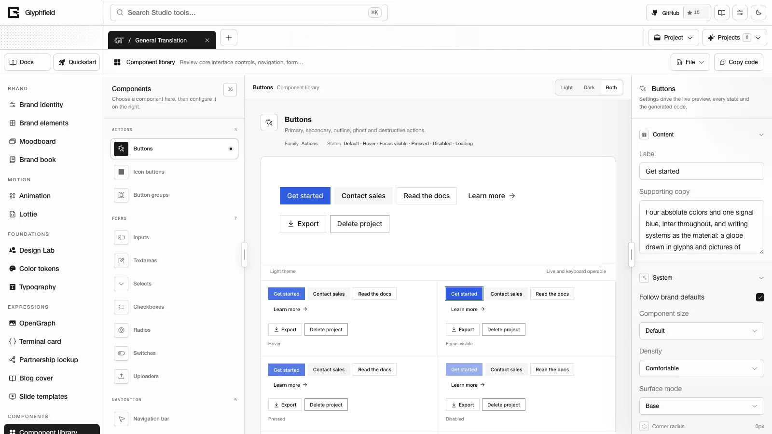Select the Switches component
Image resolution: width=772 pixels, height=434 pixels.
(174, 353)
